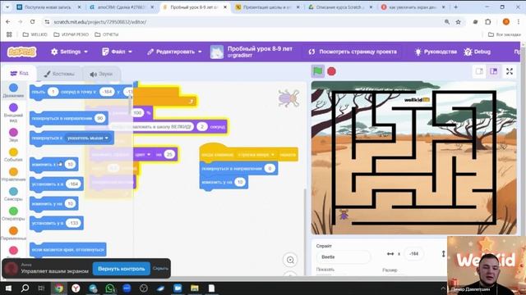Image resolution: width=526 pixels, height=295 pixels.
Task: Select the Звук blocks category
Action: [x=13, y=134]
